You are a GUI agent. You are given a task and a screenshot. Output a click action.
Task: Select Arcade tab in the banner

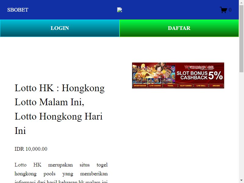tap(216, 86)
